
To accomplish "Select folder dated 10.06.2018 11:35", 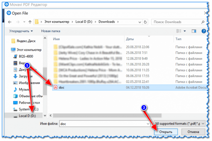I will click(129, 70).
